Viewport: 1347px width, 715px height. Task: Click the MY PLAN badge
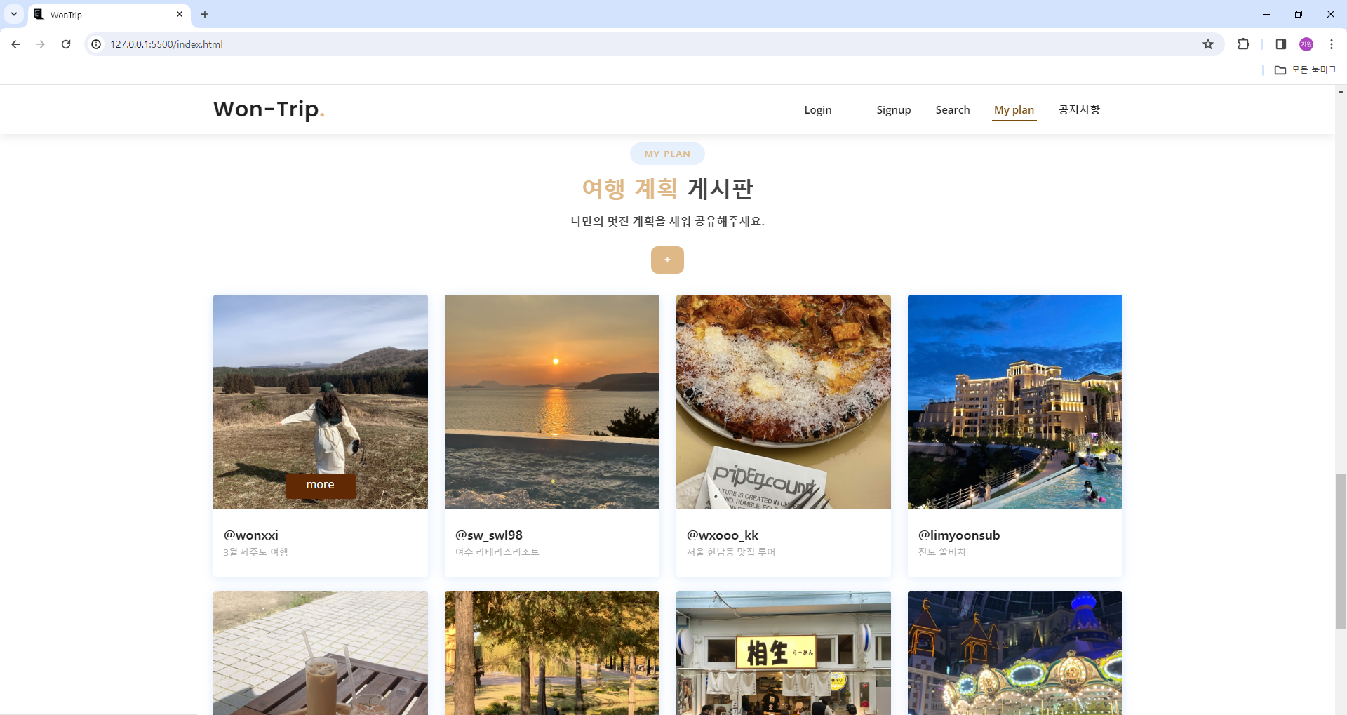click(x=667, y=154)
